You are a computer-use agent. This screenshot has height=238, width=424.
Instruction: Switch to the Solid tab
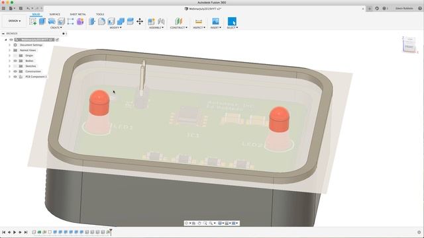pos(36,14)
